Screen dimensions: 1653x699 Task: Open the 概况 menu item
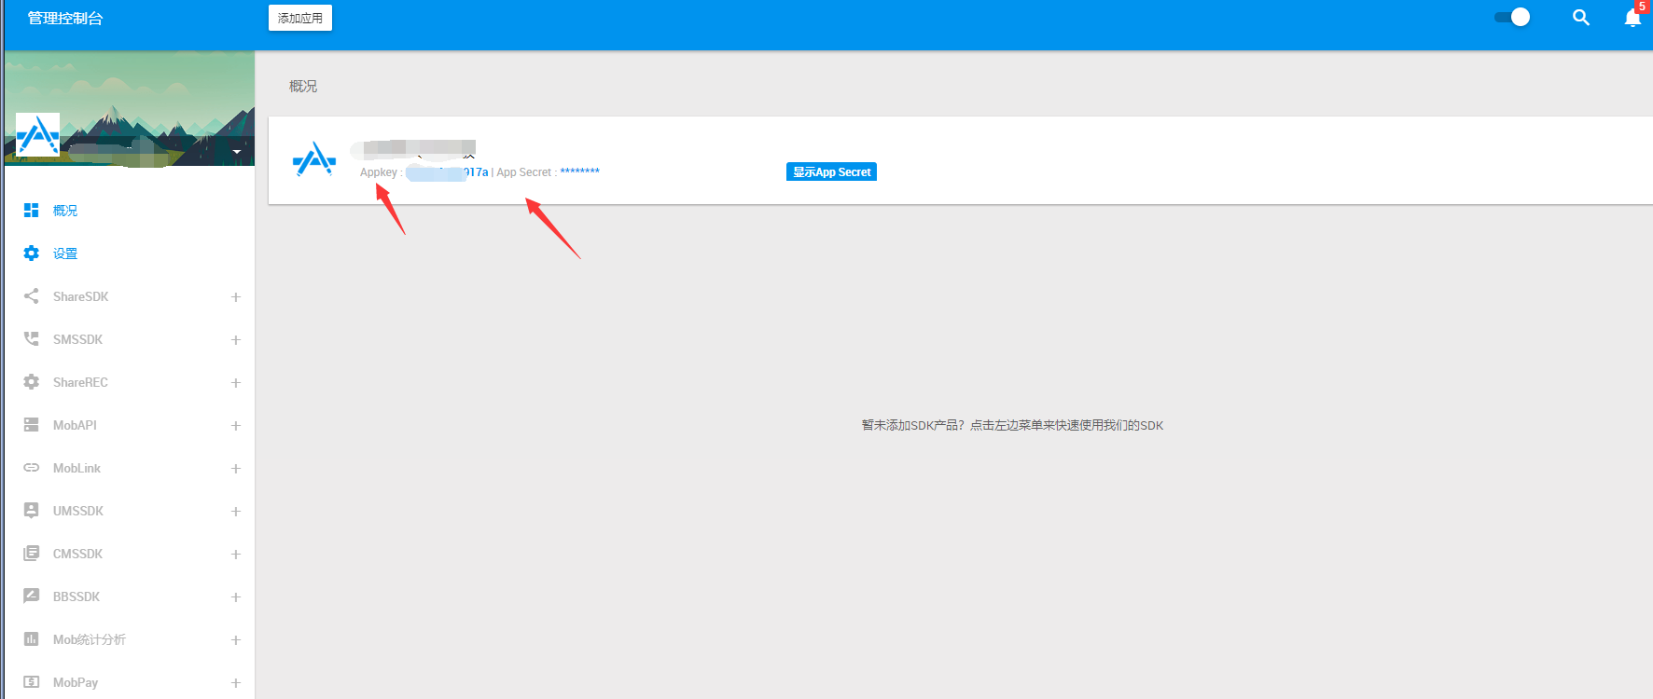click(x=65, y=211)
